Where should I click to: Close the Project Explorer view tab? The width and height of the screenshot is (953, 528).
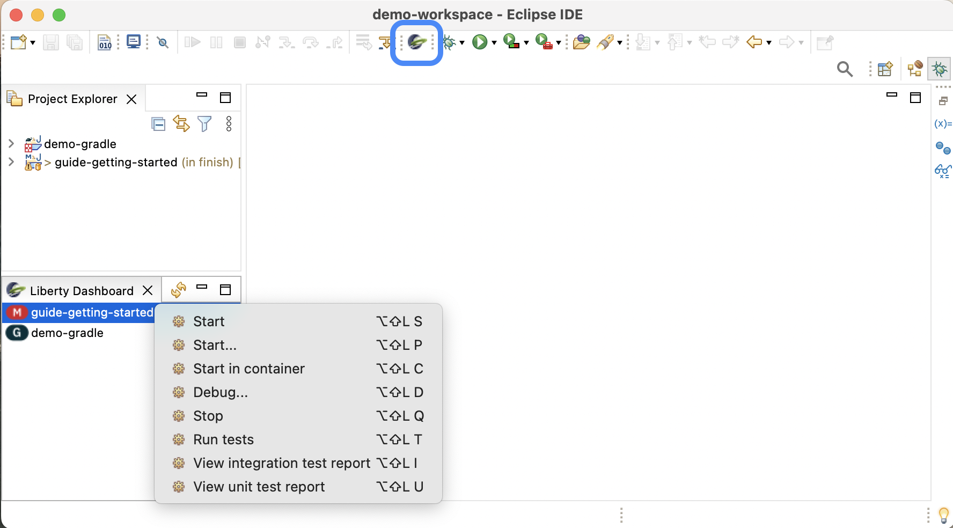tap(131, 99)
